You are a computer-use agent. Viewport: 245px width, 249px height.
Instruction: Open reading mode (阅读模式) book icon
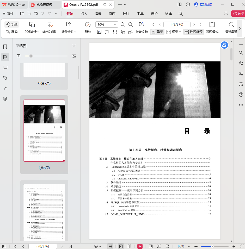(212, 25)
